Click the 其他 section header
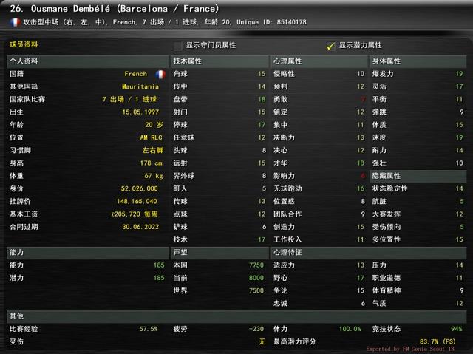This screenshot has width=473, height=354. (x=236, y=316)
